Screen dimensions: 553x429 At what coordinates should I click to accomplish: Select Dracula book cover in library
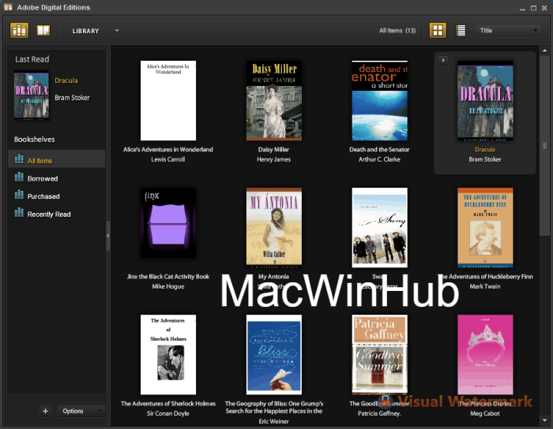pyautogui.click(x=485, y=101)
